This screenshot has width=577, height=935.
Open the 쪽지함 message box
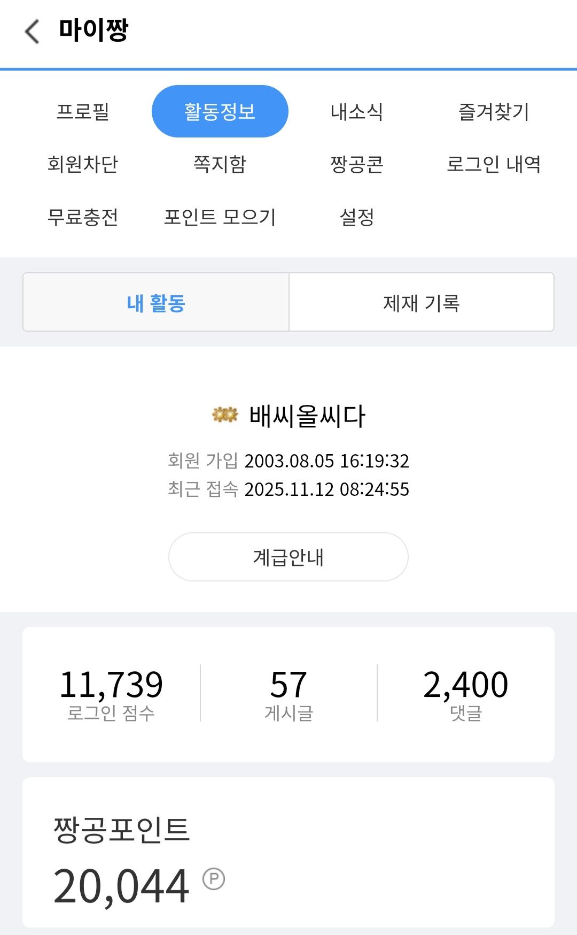point(220,164)
